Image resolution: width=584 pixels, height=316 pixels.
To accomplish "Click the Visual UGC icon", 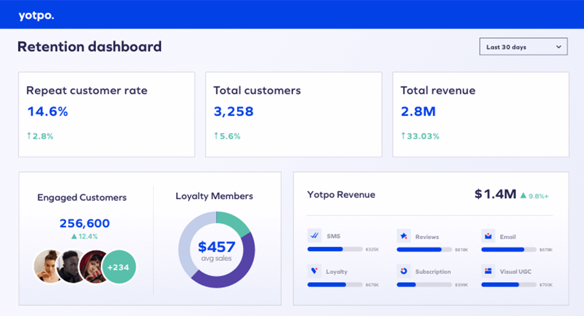I will point(488,270).
